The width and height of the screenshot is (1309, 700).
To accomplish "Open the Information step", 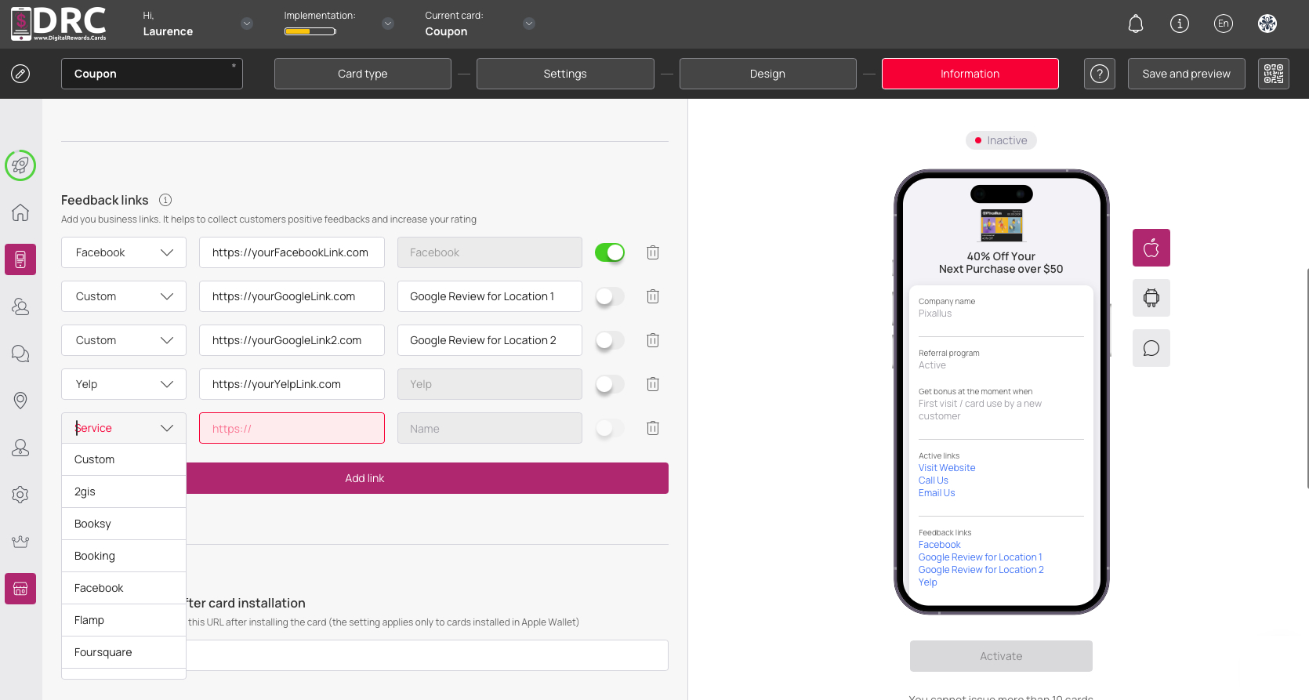I will click(970, 74).
